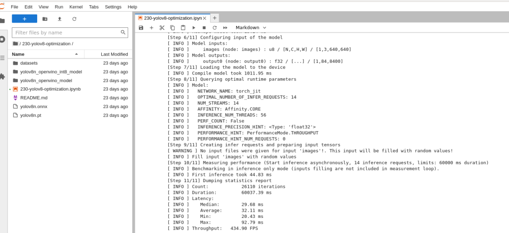Click the blue New Launcher plus button

(25, 19)
